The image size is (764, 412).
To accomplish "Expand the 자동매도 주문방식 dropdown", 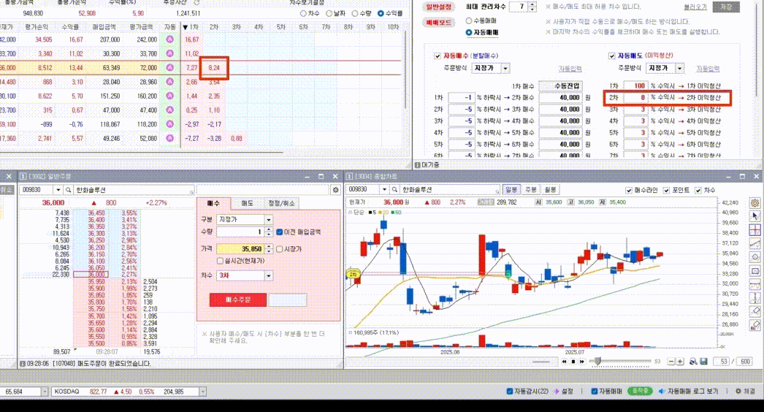I will click(x=679, y=68).
